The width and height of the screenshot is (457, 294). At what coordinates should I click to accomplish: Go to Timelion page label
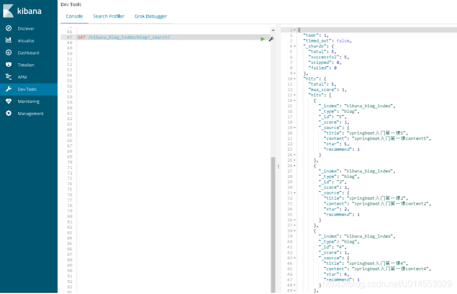(x=26, y=65)
